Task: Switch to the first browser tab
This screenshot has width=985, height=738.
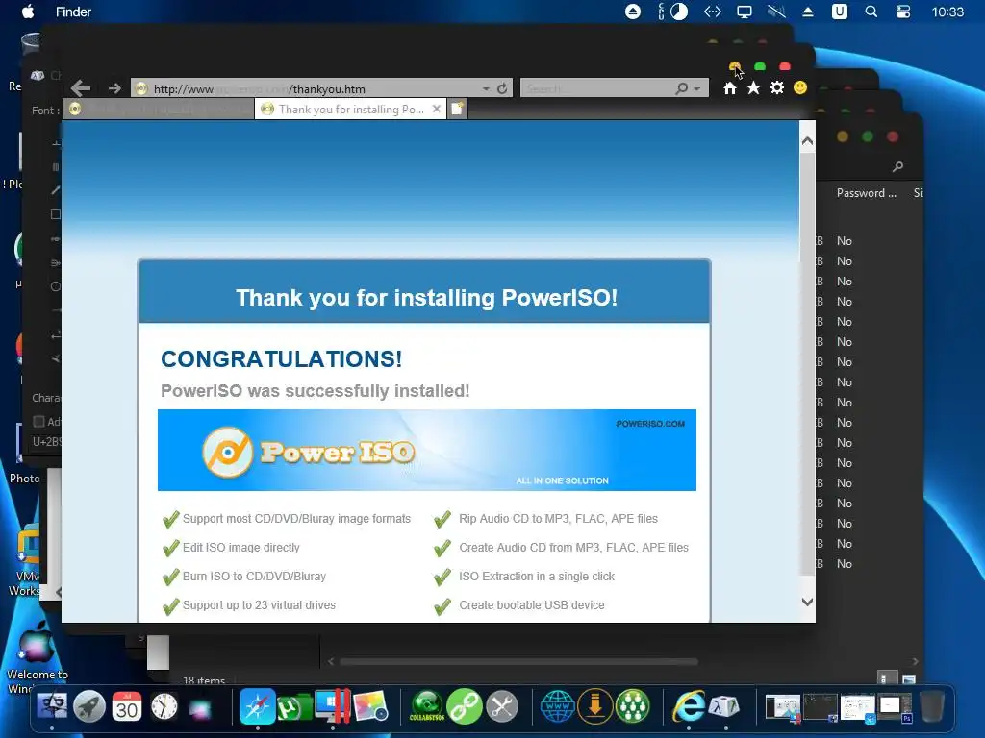Action: click(x=160, y=110)
